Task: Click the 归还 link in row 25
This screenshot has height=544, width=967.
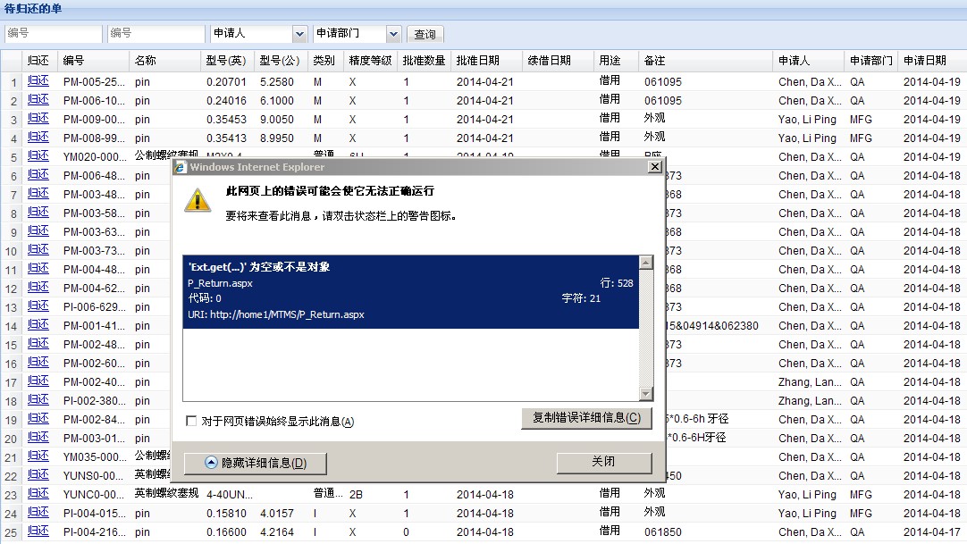Action: coord(38,531)
